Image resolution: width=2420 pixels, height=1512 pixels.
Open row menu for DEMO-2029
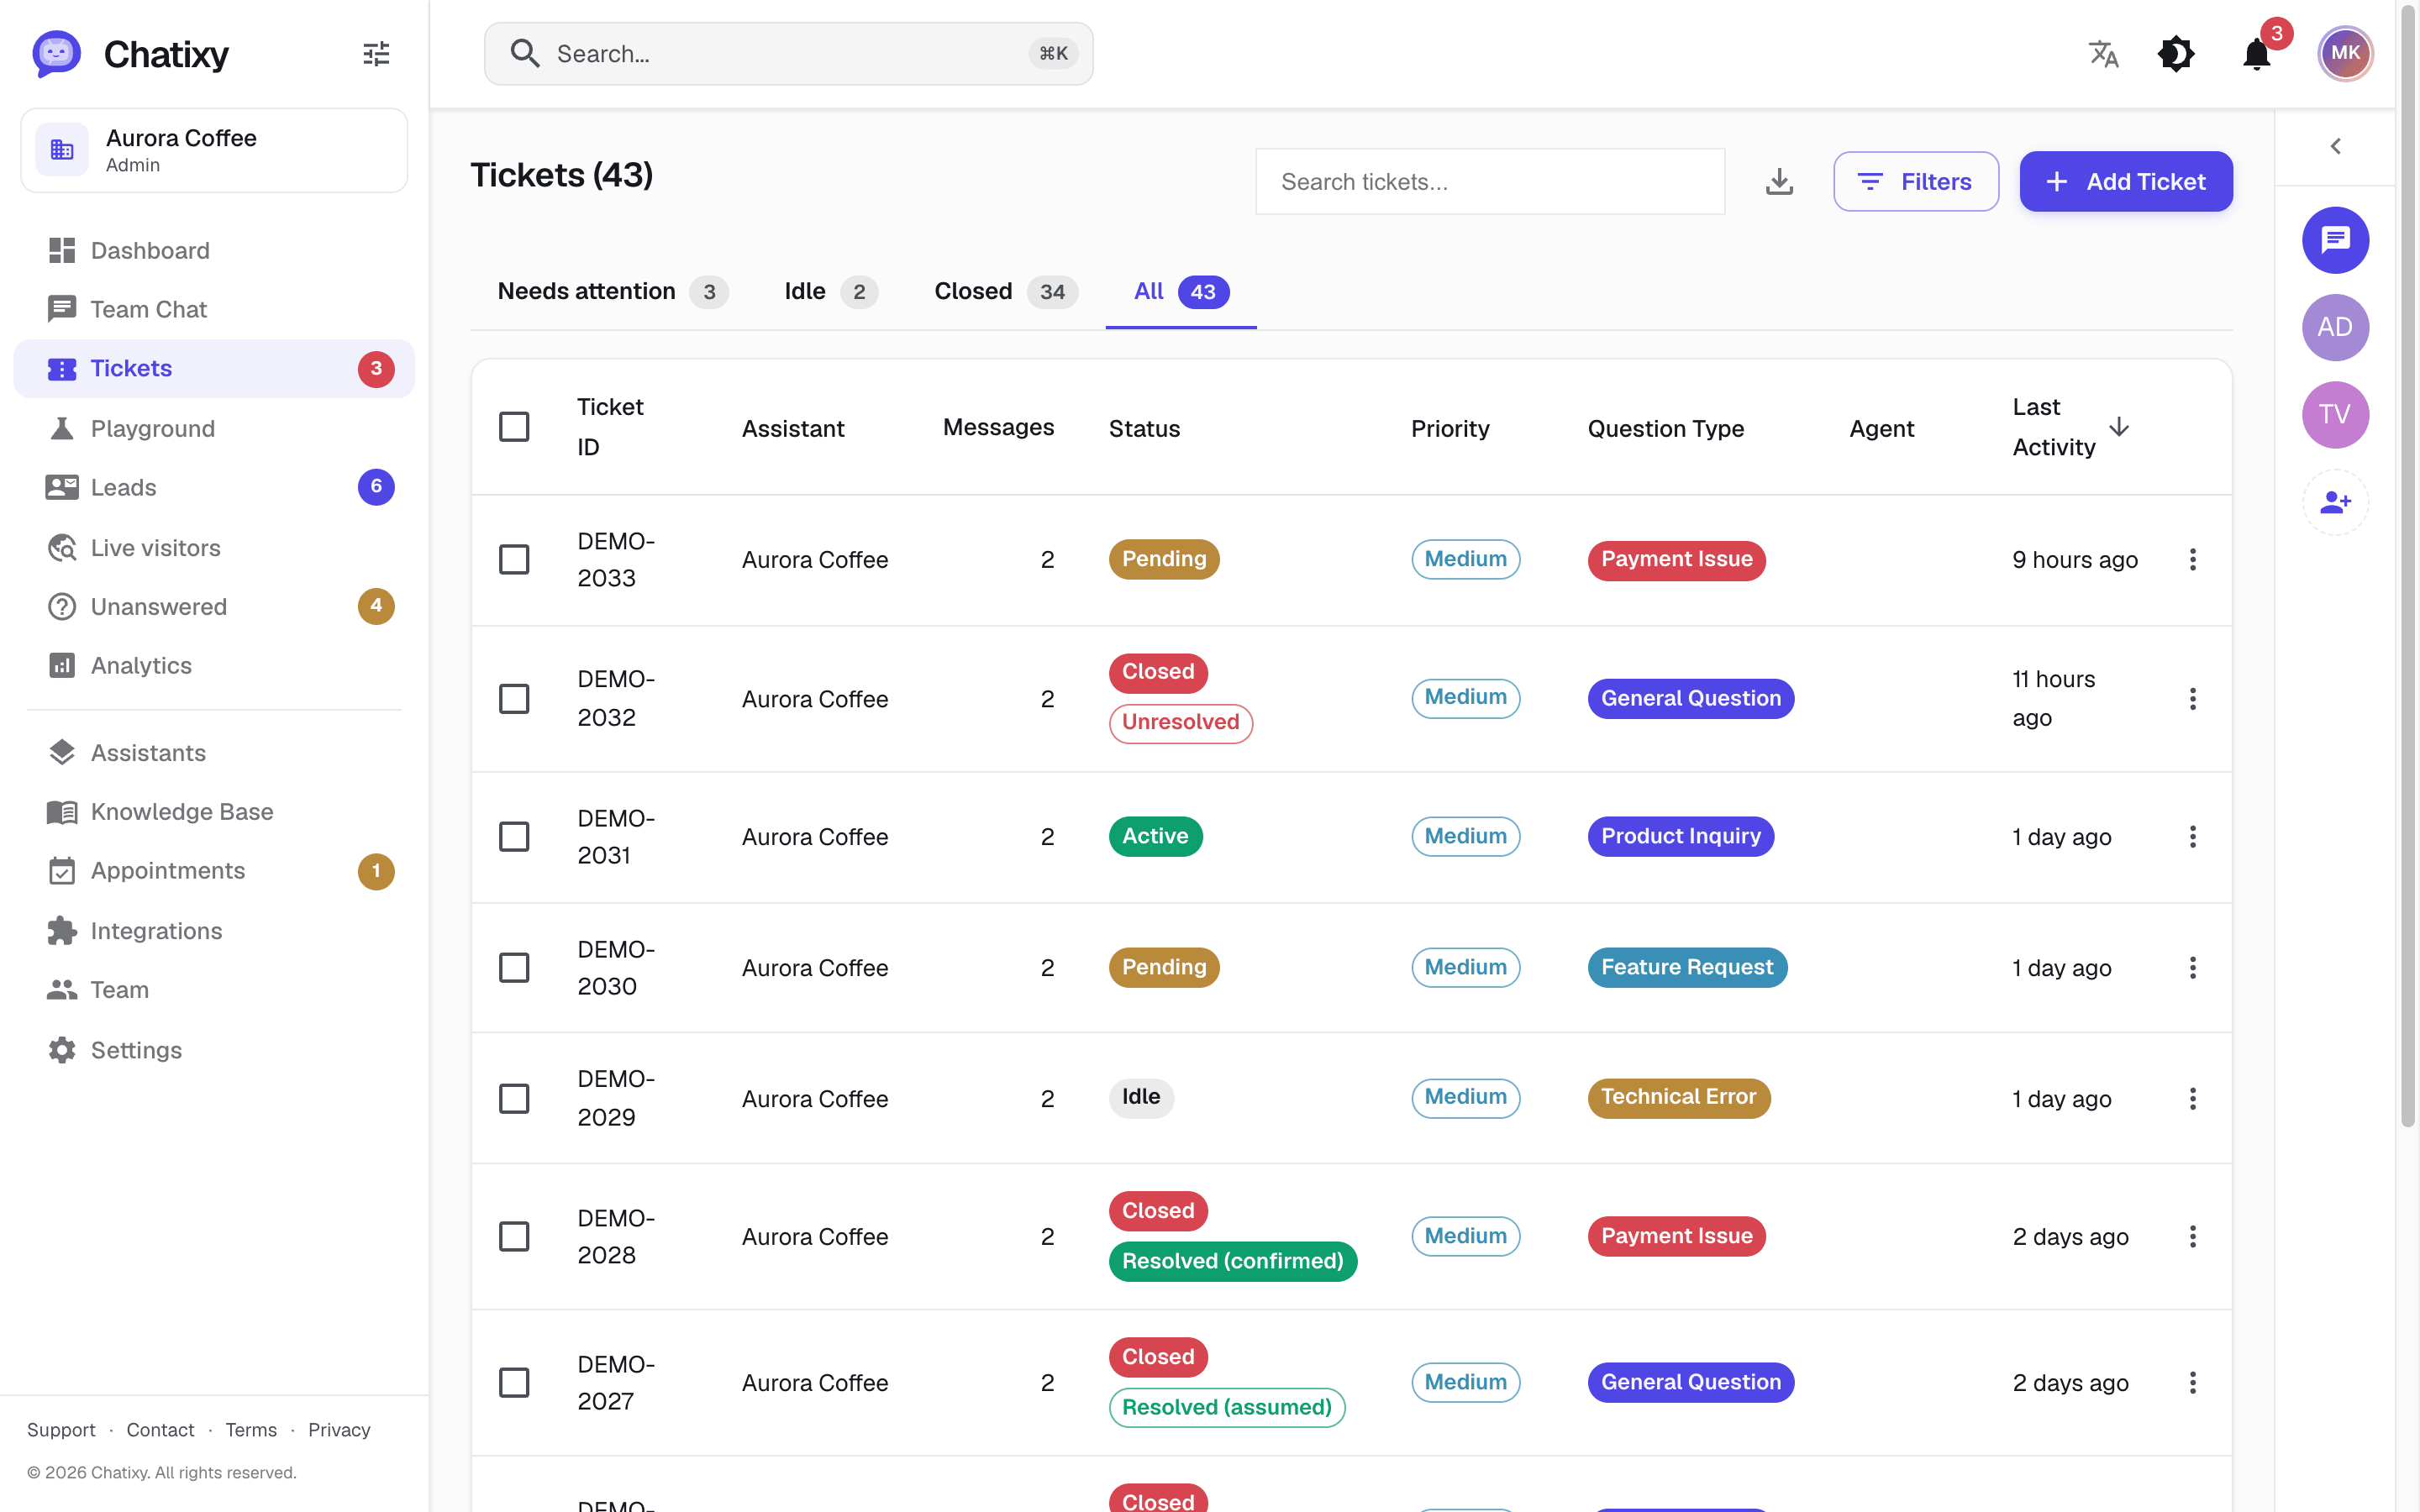pyautogui.click(x=2192, y=1099)
